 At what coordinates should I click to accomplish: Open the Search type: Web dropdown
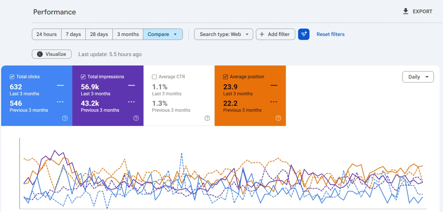[223, 34]
